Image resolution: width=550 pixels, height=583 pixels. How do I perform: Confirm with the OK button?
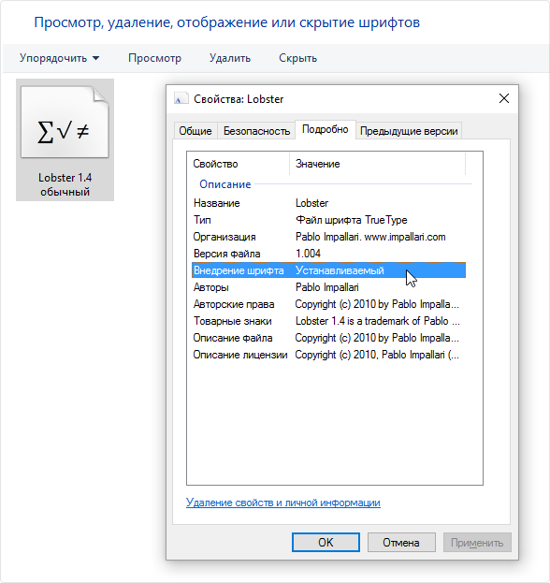pyautogui.click(x=326, y=543)
